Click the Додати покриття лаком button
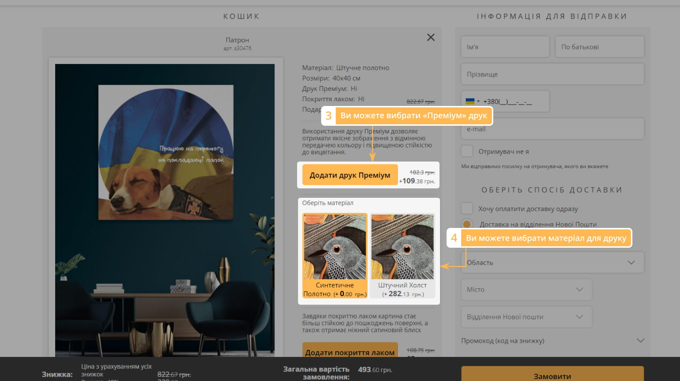This screenshot has width=680, height=381. (x=350, y=352)
